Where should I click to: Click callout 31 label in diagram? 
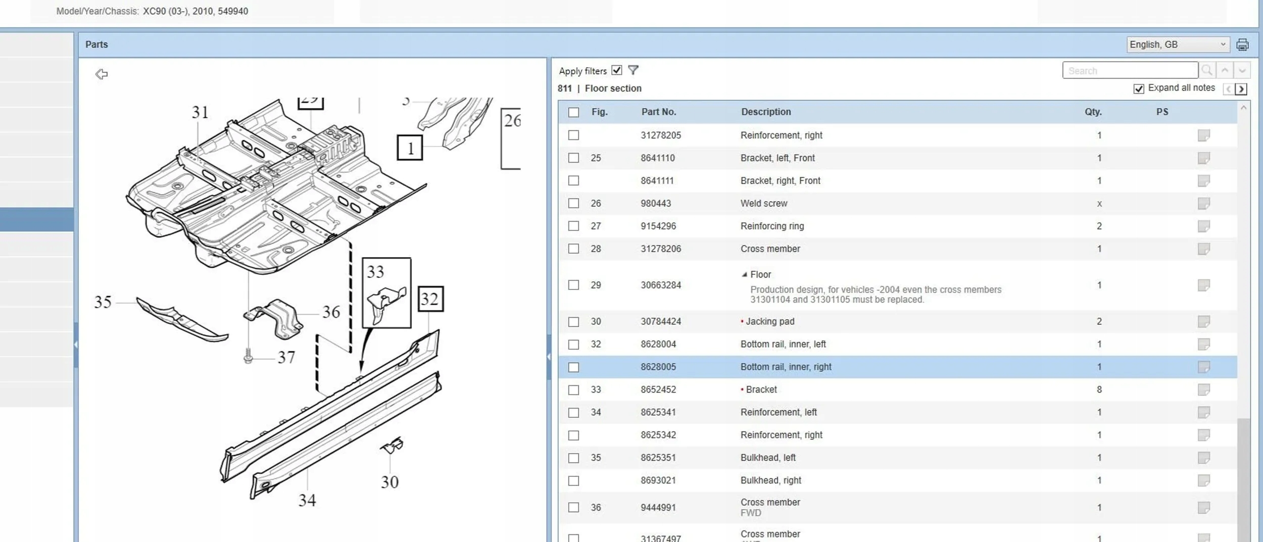(x=200, y=112)
